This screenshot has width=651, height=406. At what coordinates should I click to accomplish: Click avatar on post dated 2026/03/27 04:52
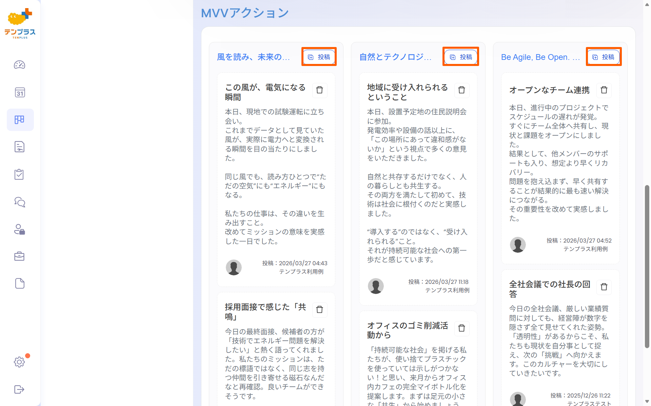point(518,245)
